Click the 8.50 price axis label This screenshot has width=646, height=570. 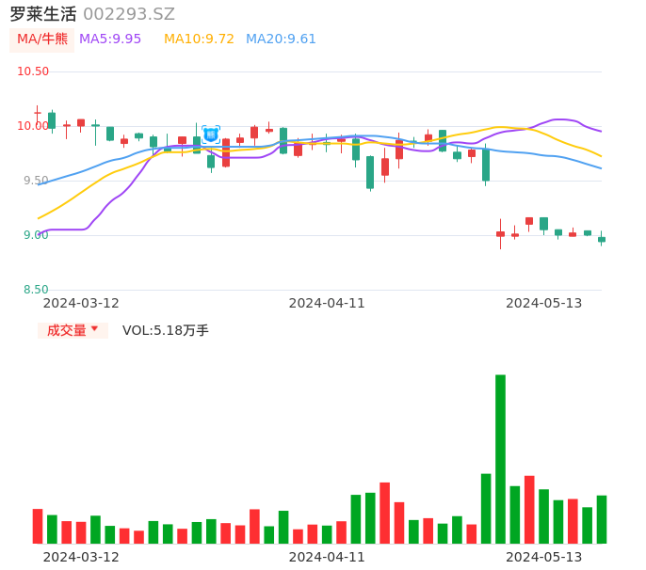[36, 290]
